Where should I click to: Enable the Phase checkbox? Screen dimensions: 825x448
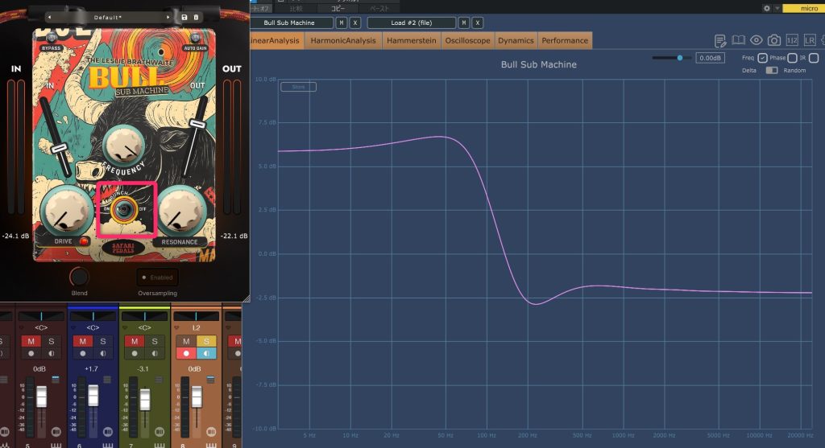pyautogui.click(x=793, y=58)
